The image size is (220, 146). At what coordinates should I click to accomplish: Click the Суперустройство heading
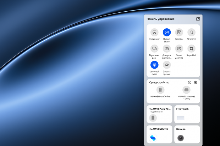pos(159,82)
